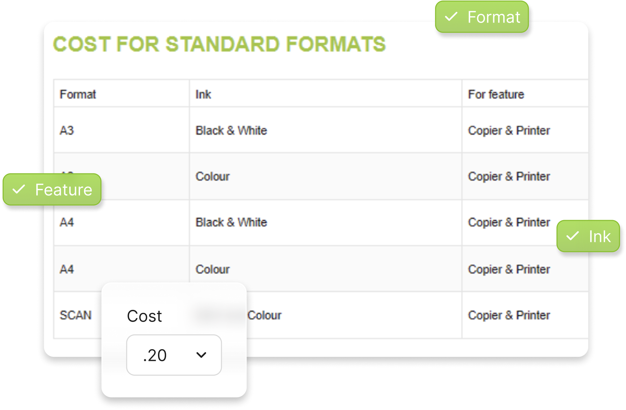Image resolution: width=626 pixels, height=410 pixels.
Task: Click the checkmark icon on Ink badge
Action: click(x=573, y=236)
